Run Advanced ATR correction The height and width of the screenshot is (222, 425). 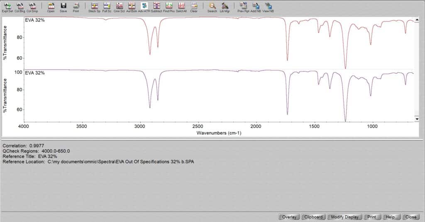click(144, 7)
